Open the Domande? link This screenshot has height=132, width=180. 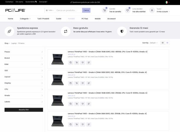(43, 2)
